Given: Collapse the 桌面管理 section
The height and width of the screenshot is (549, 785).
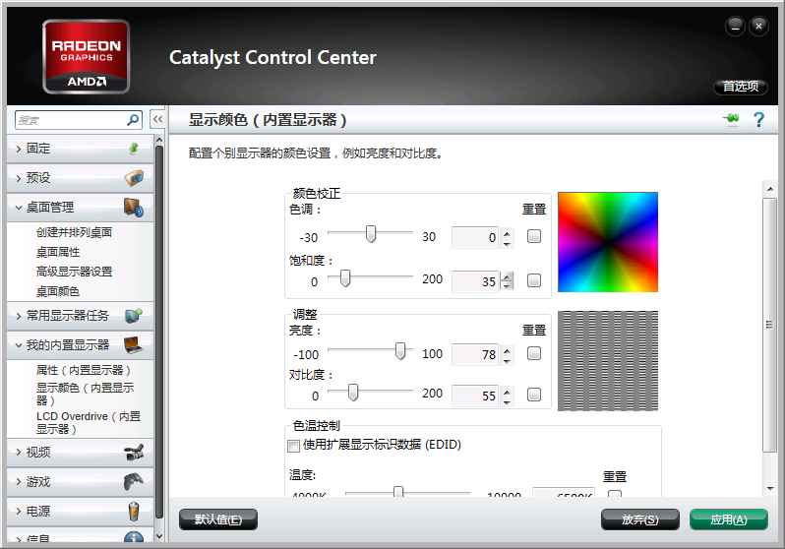Looking at the screenshot, I should (19, 208).
